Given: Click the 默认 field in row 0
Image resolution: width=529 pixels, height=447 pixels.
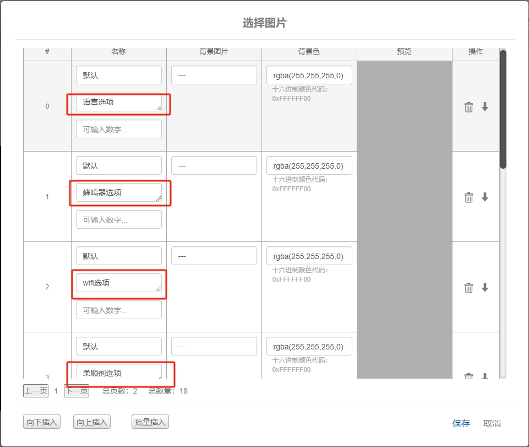Looking at the screenshot, I should pos(119,75).
